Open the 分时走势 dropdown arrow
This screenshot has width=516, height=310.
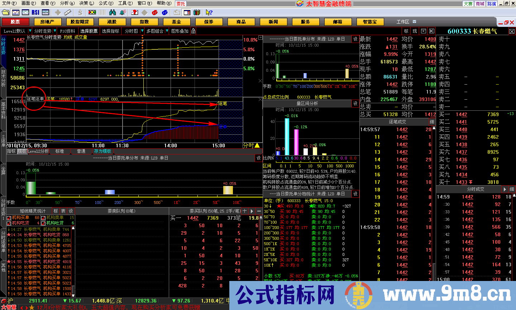point(55,31)
